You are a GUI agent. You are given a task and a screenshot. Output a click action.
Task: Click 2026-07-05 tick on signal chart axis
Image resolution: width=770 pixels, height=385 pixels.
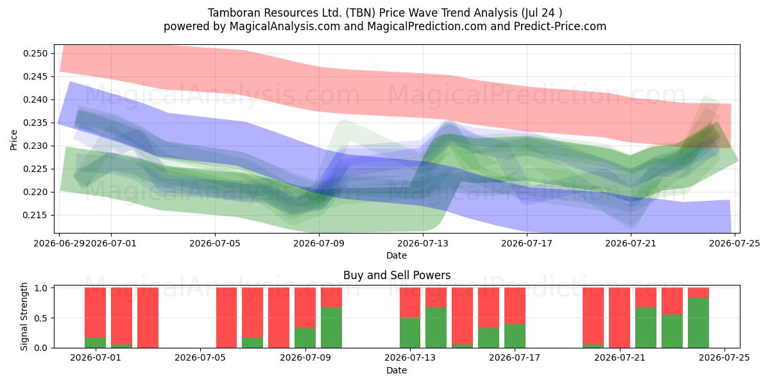[x=200, y=358]
